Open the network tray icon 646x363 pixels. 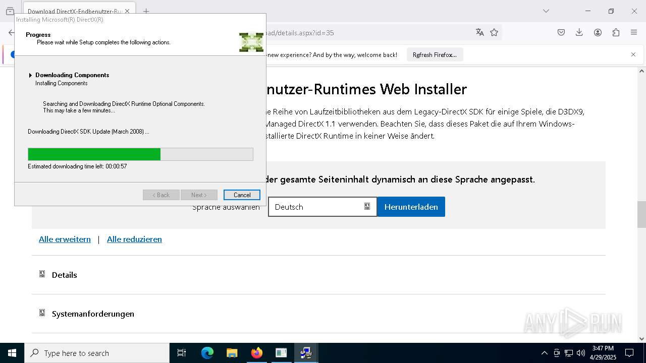(569, 353)
